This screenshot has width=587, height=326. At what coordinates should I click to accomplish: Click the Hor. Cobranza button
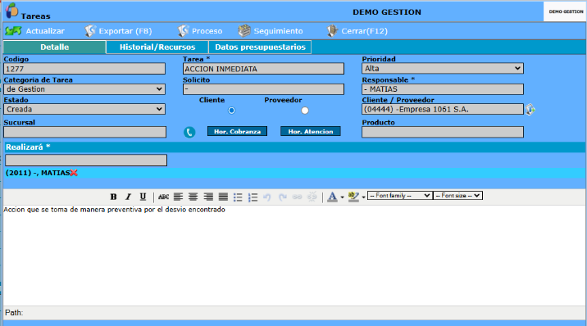click(238, 131)
